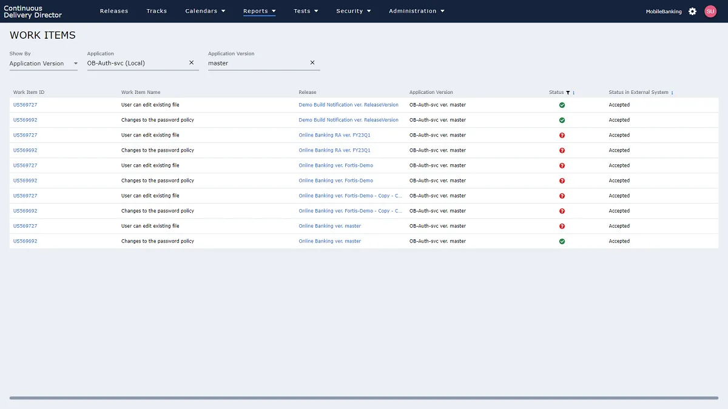The height and width of the screenshot is (409, 728).
Task: Open Online Banking ver. master link in last row
Action: coord(329,241)
